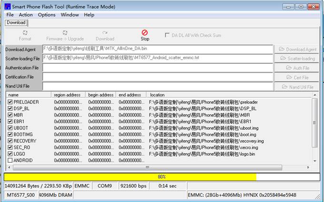The image size is (324, 202).
Task: Click the preloader file location text
Action: 203,102
